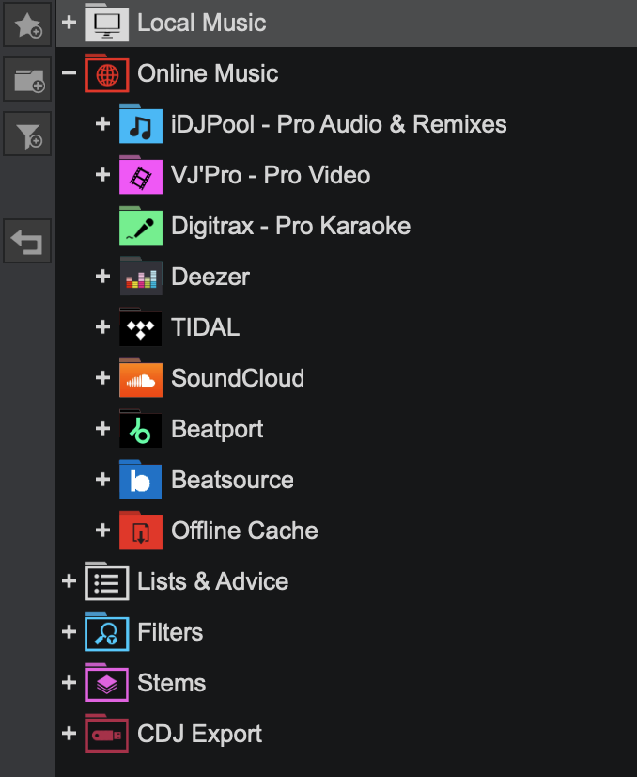The width and height of the screenshot is (637, 777).
Task: Open CDJ Export in the browser tree
Action: click(199, 734)
